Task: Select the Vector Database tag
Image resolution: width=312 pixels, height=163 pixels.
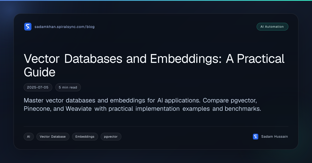Action: tap(53, 137)
